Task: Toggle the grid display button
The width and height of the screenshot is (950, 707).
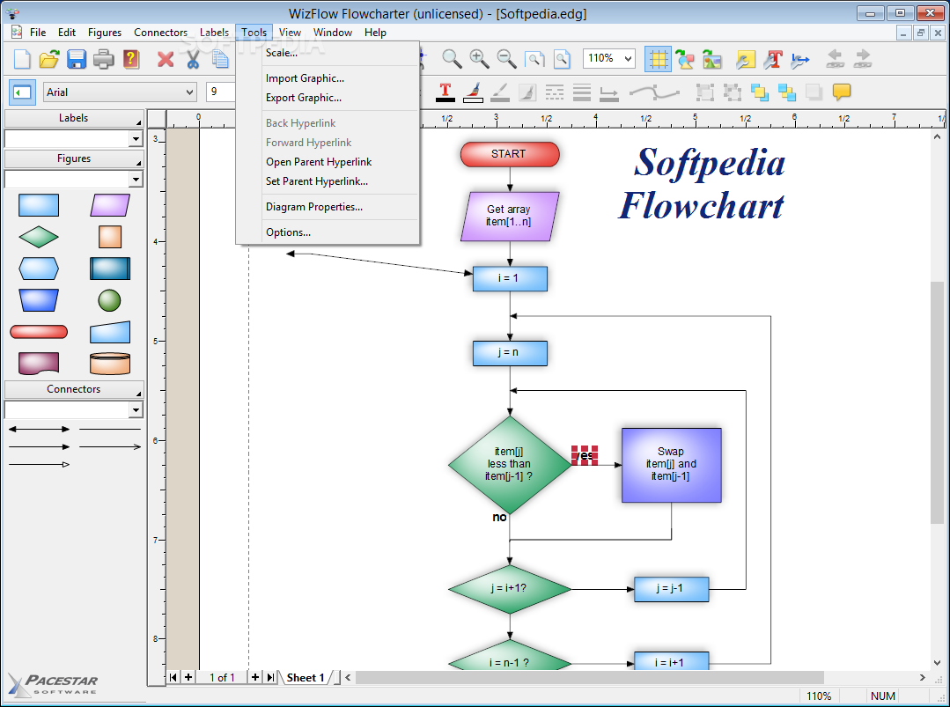Action: [658, 59]
